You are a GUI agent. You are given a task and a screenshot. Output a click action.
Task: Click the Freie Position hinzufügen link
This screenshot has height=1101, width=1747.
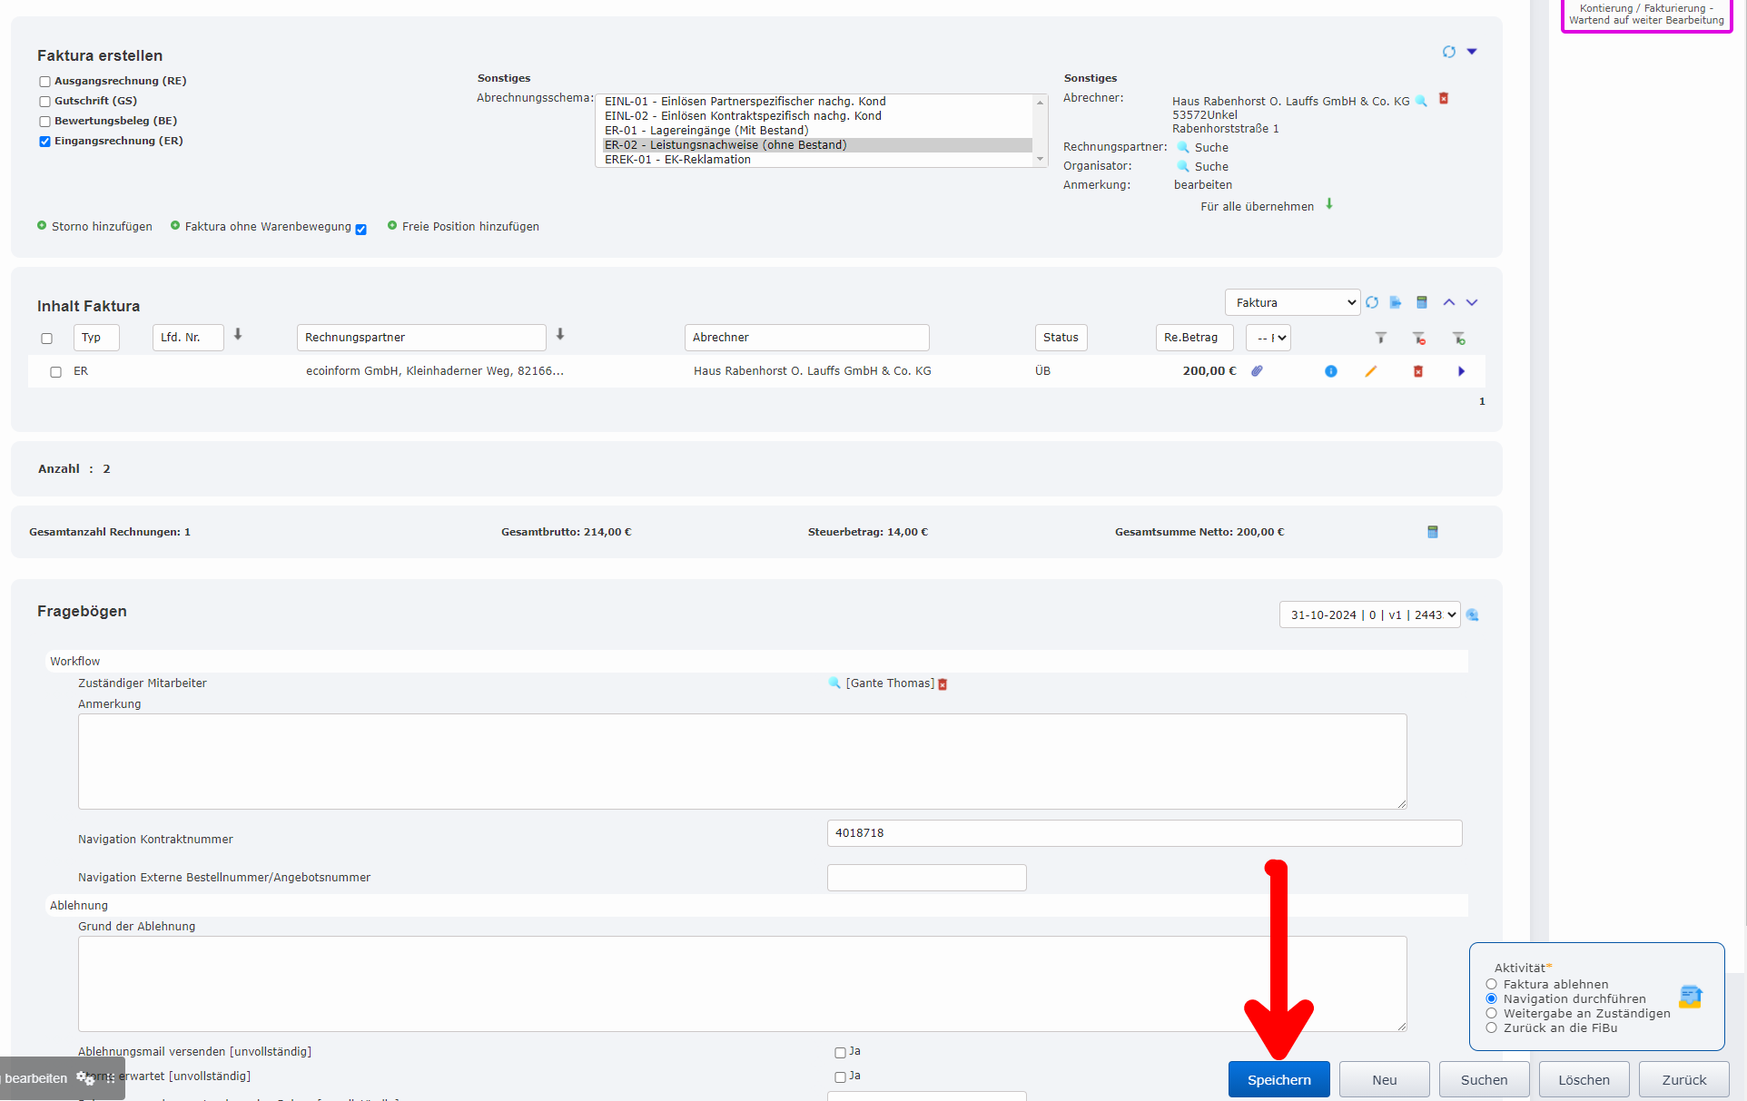click(469, 227)
